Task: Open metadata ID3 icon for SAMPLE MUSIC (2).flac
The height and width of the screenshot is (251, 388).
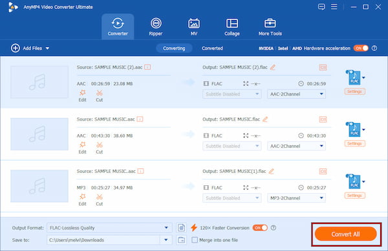Action: pos(323,67)
